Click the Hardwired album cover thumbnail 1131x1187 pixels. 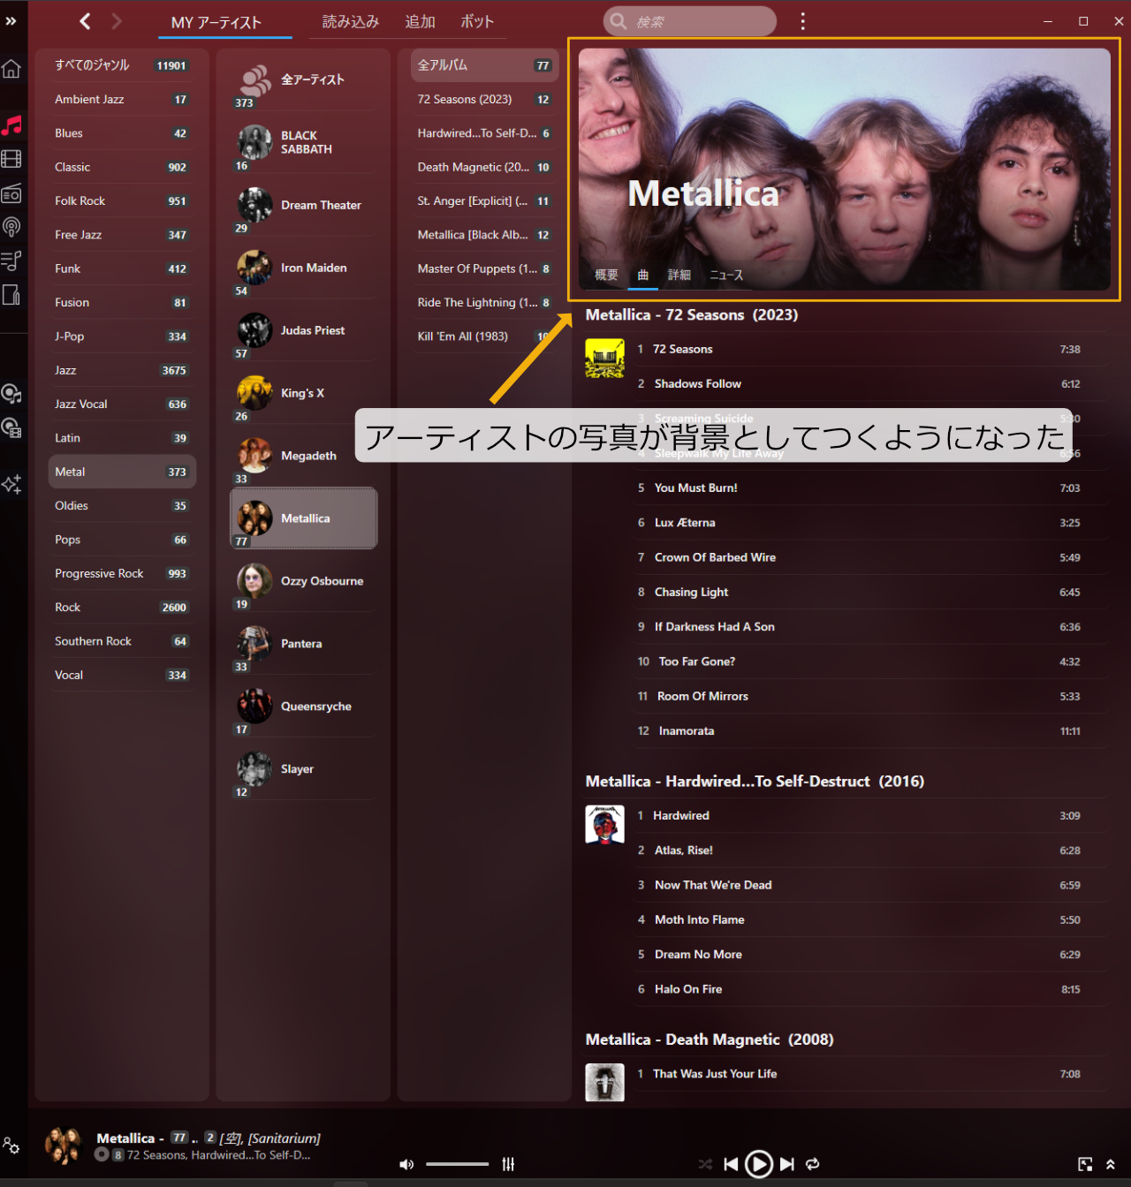[605, 824]
